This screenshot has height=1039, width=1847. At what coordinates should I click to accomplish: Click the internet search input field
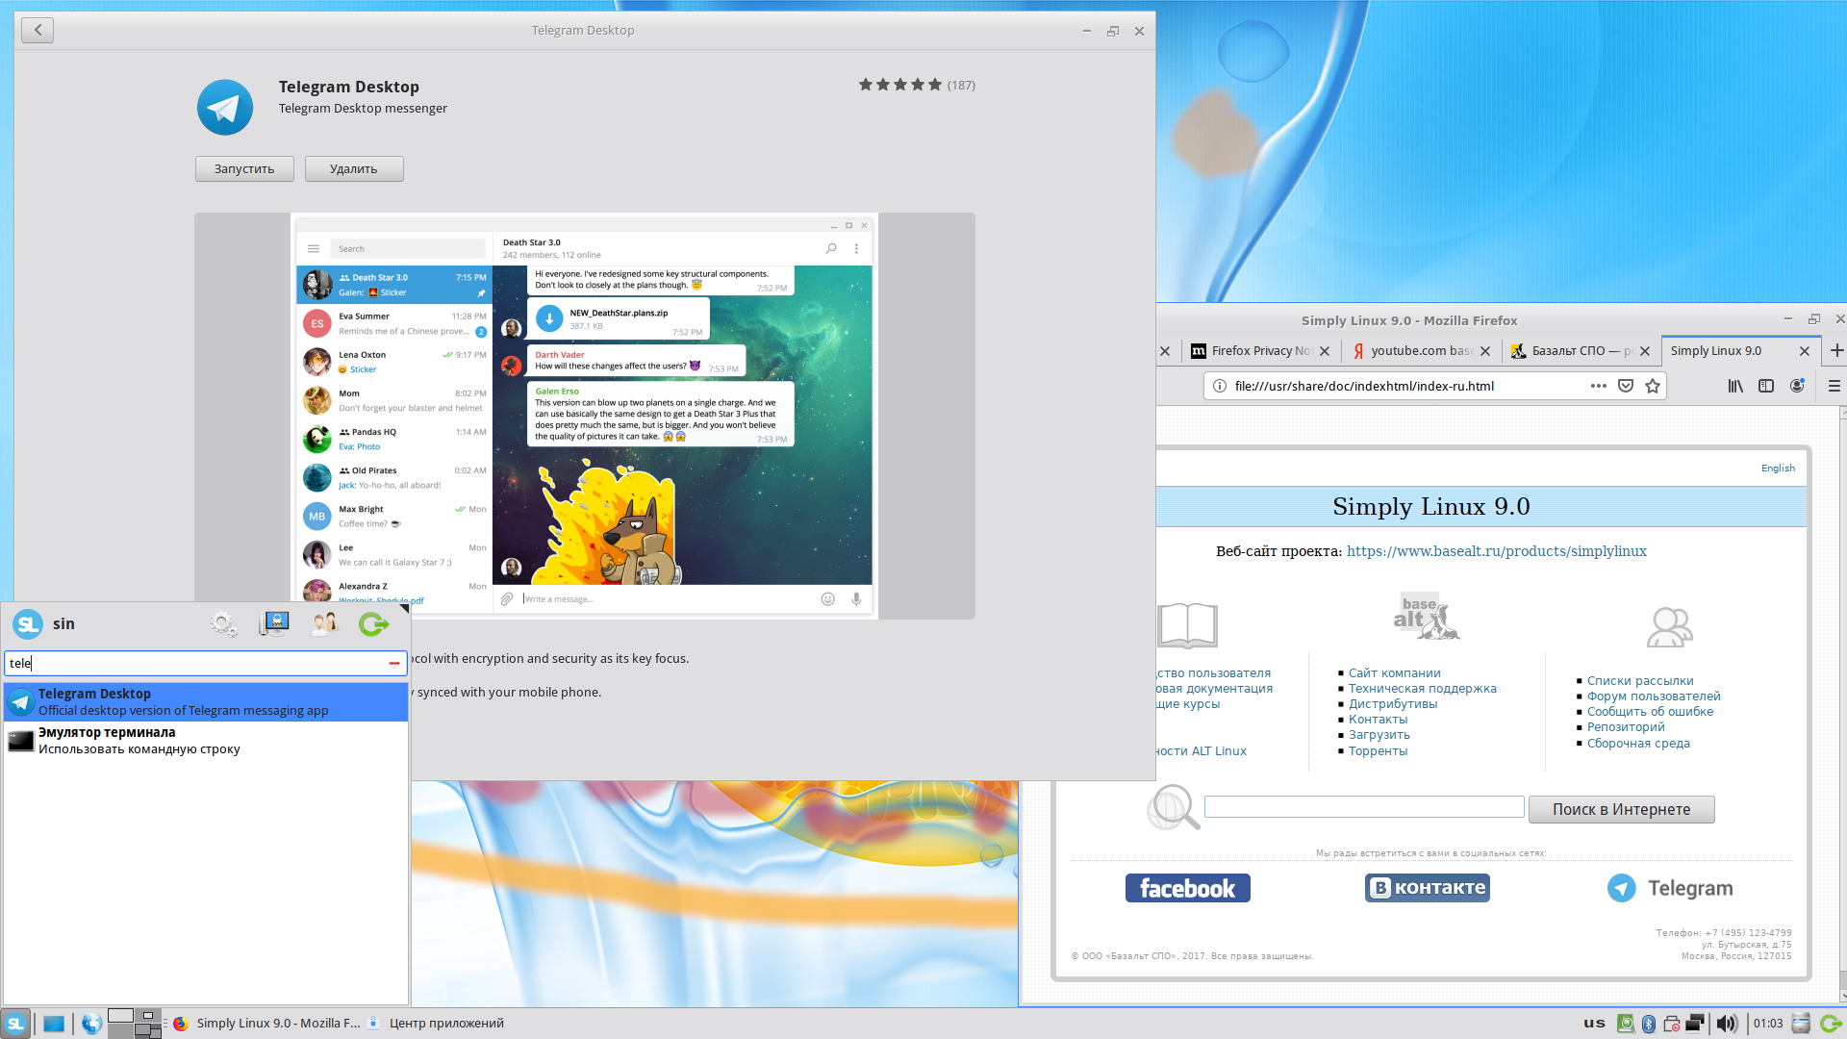[1363, 807]
